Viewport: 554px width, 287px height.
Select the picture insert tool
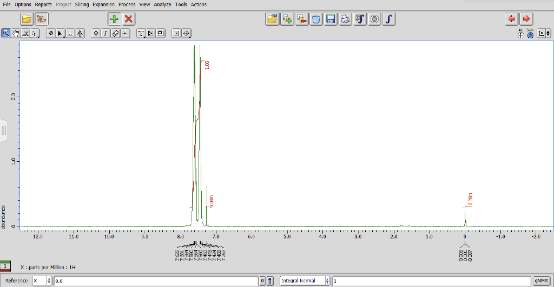coord(151,33)
